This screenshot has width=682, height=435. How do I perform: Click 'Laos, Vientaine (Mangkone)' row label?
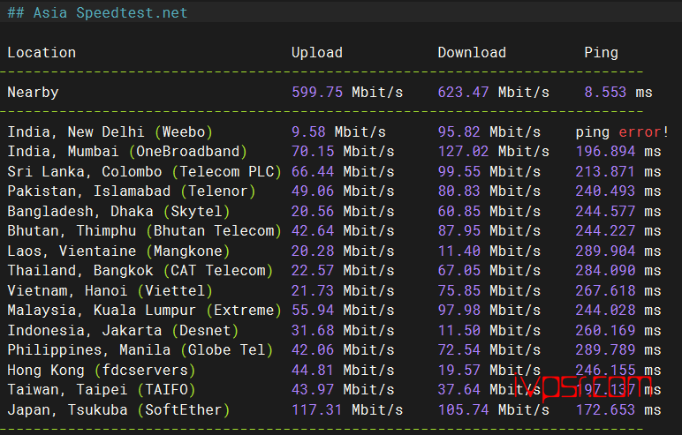(x=118, y=251)
